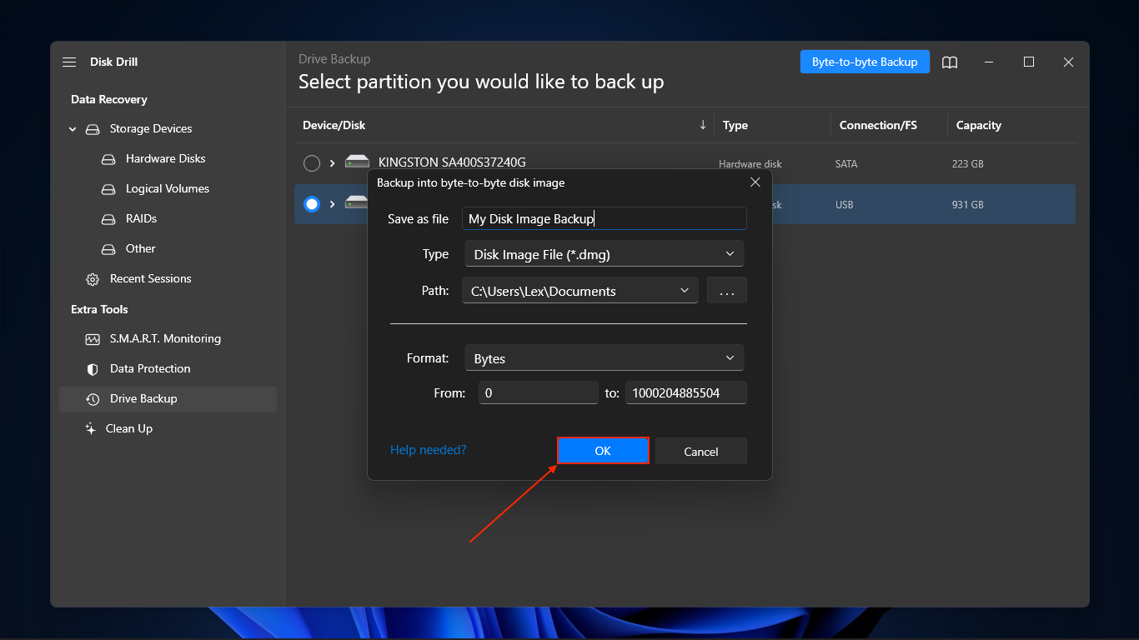This screenshot has height=640, width=1139.
Task: Collapse the Storage Devices tree section
Action: (x=73, y=129)
